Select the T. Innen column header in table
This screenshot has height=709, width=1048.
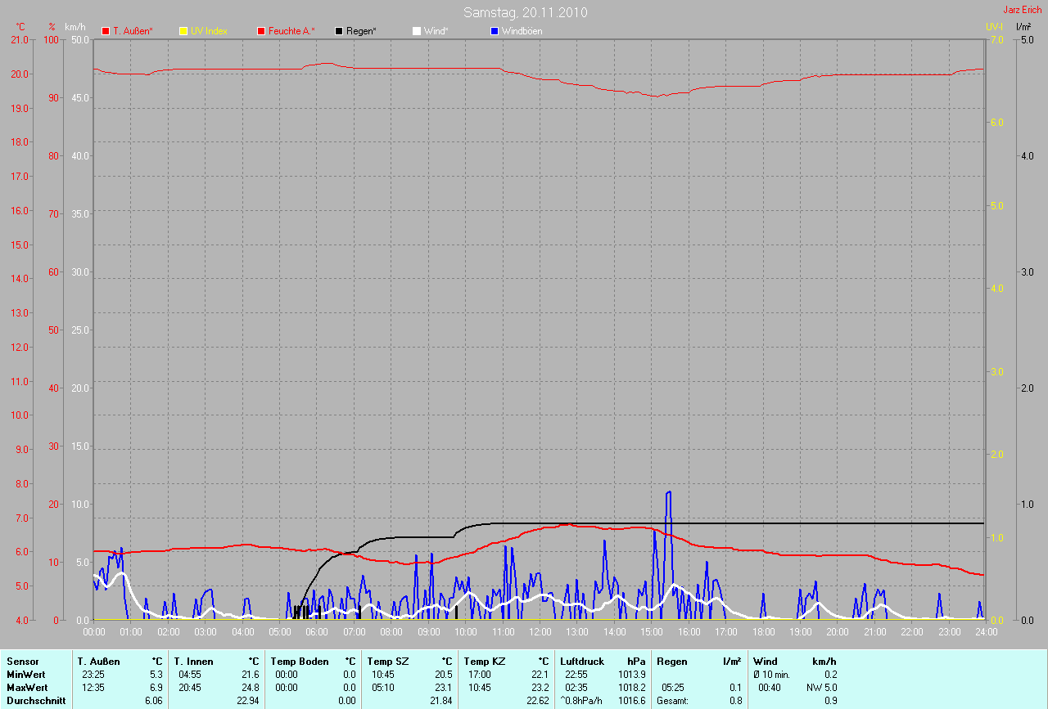coord(193,661)
